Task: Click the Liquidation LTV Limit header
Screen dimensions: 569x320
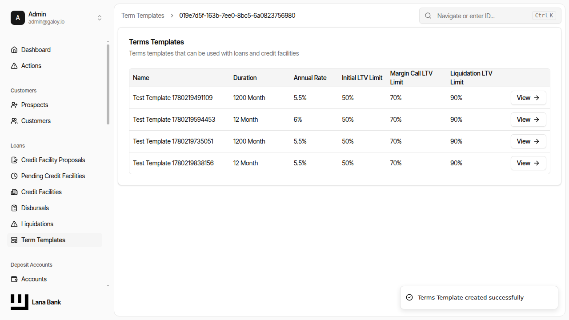Action: coord(471,78)
